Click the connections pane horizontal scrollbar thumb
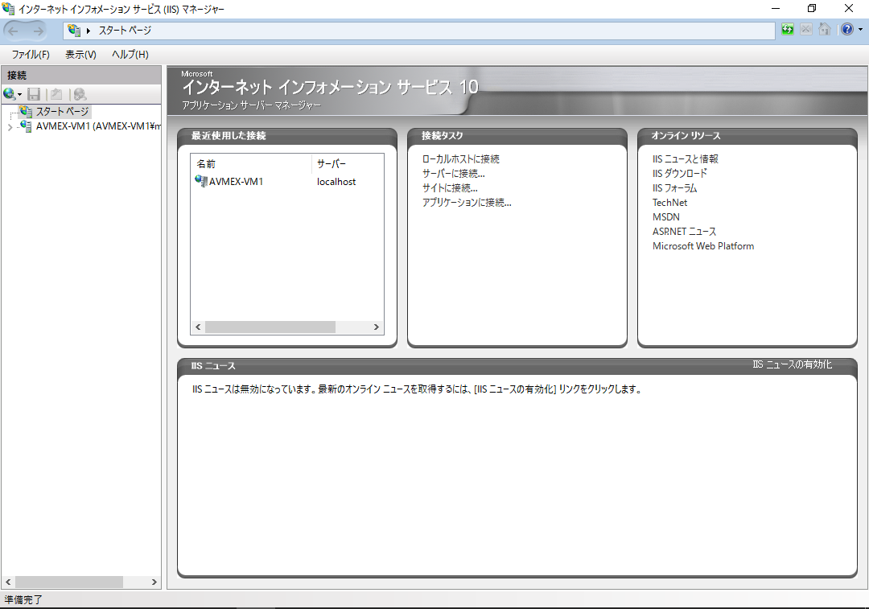This screenshot has width=869, height=609. click(x=68, y=582)
